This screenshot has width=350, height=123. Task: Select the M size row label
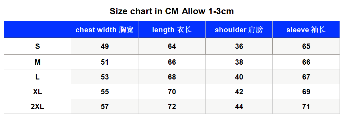click(x=37, y=62)
